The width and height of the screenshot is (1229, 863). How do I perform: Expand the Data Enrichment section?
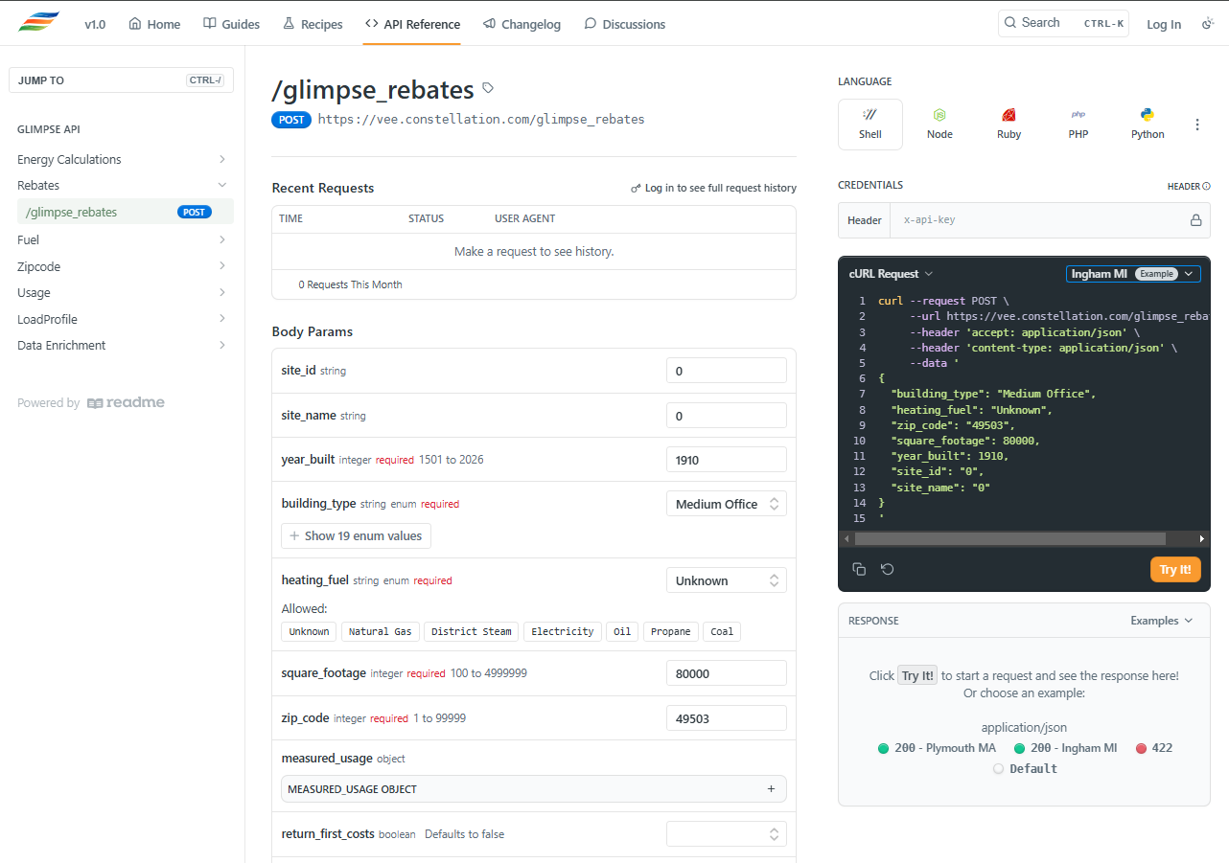coord(121,345)
